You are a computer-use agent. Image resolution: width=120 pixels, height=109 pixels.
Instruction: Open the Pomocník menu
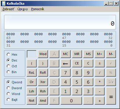[x=37, y=9]
